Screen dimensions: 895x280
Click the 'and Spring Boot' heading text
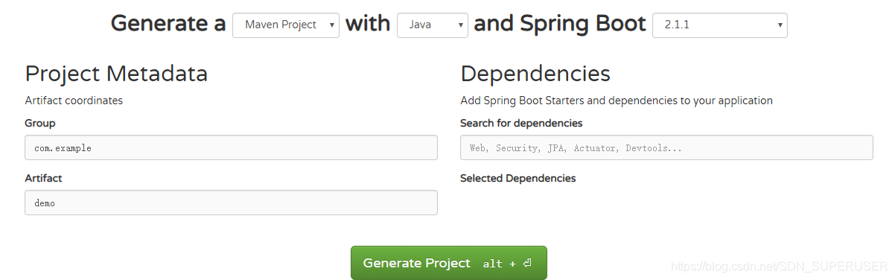[560, 24]
